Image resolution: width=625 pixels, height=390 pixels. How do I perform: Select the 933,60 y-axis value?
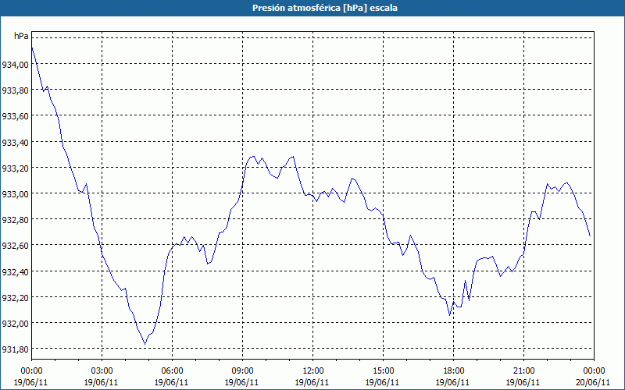click(x=15, y=116)
